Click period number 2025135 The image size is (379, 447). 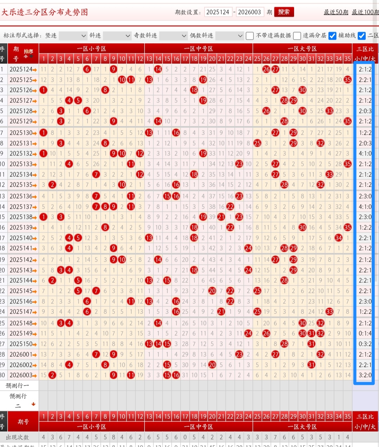point(21,185)
